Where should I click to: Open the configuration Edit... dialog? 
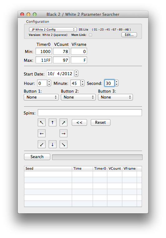pyautogui.click(x=129, y=35)
